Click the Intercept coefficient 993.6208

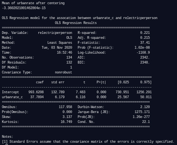[36, 92]
